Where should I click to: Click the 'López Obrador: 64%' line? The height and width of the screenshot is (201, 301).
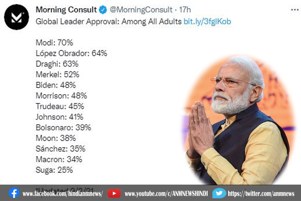point(71,53)
